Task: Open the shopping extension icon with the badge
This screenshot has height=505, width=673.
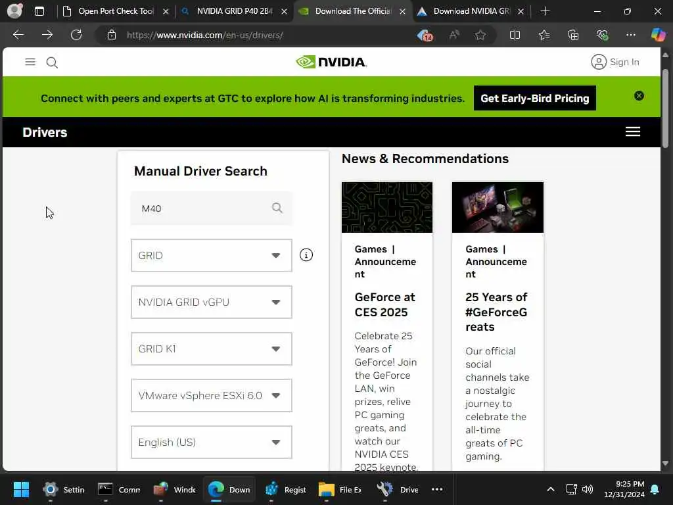Action: (425, 35)
